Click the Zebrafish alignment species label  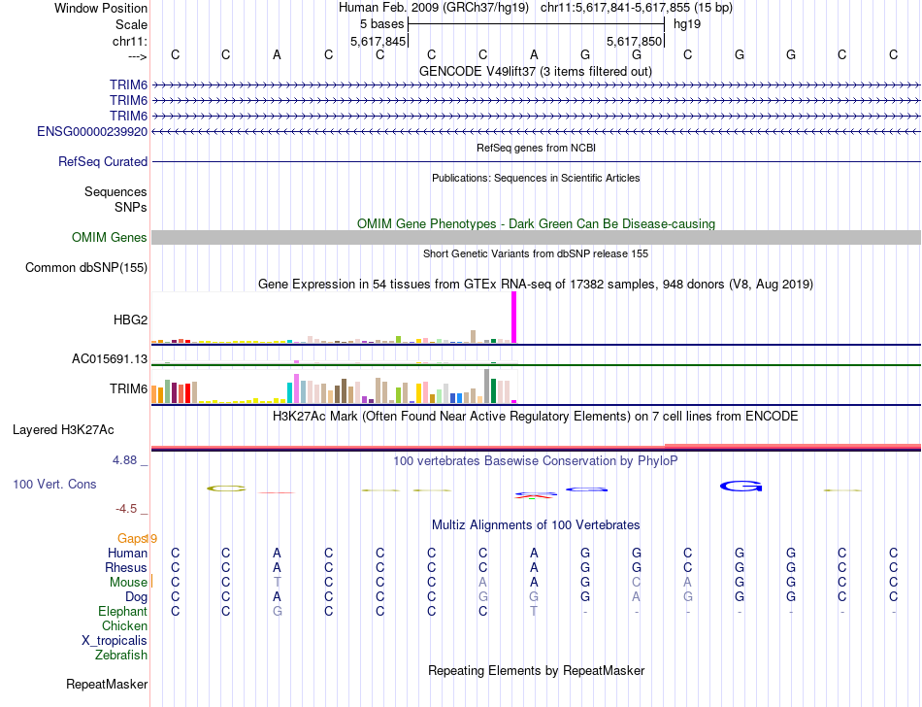click(121, 656)
